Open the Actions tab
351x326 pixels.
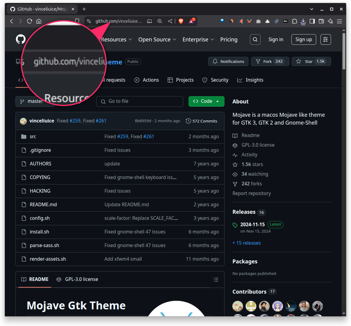[147, 80]
